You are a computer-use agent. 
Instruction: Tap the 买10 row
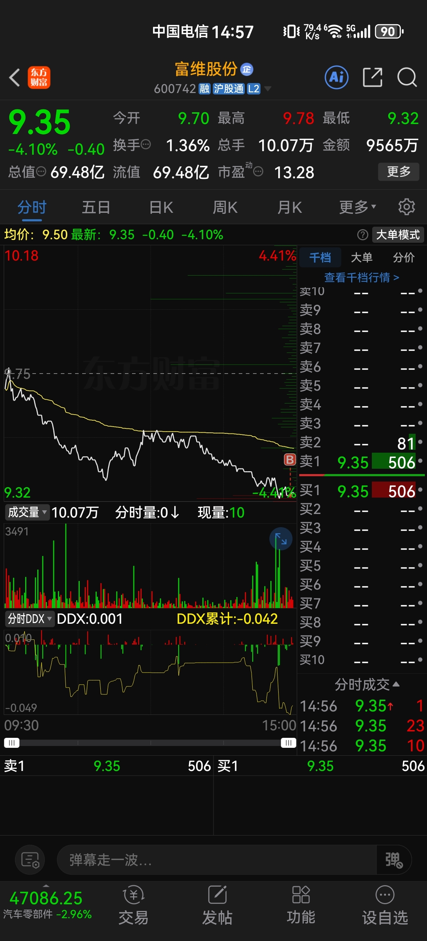pyautogui.click(x=362, y=660)
